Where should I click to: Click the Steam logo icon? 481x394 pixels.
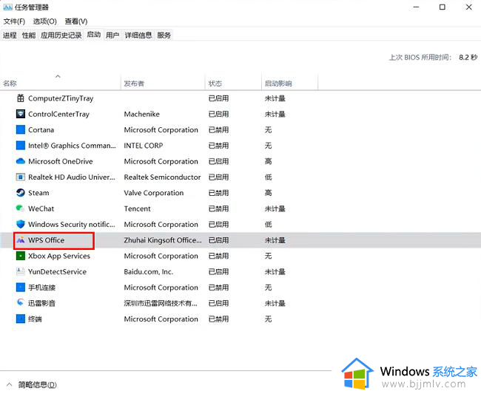tap(21, 193)
